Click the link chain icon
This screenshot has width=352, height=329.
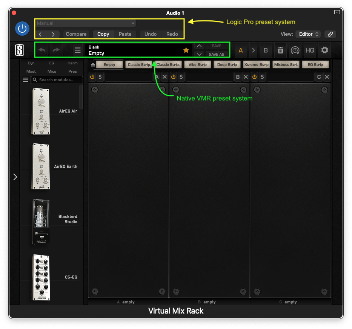tap(330, 34)
